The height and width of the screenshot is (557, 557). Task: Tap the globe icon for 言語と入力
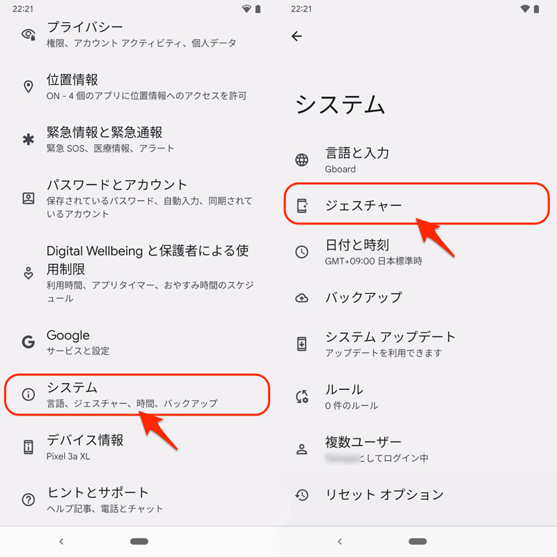[x=301, y=160]
